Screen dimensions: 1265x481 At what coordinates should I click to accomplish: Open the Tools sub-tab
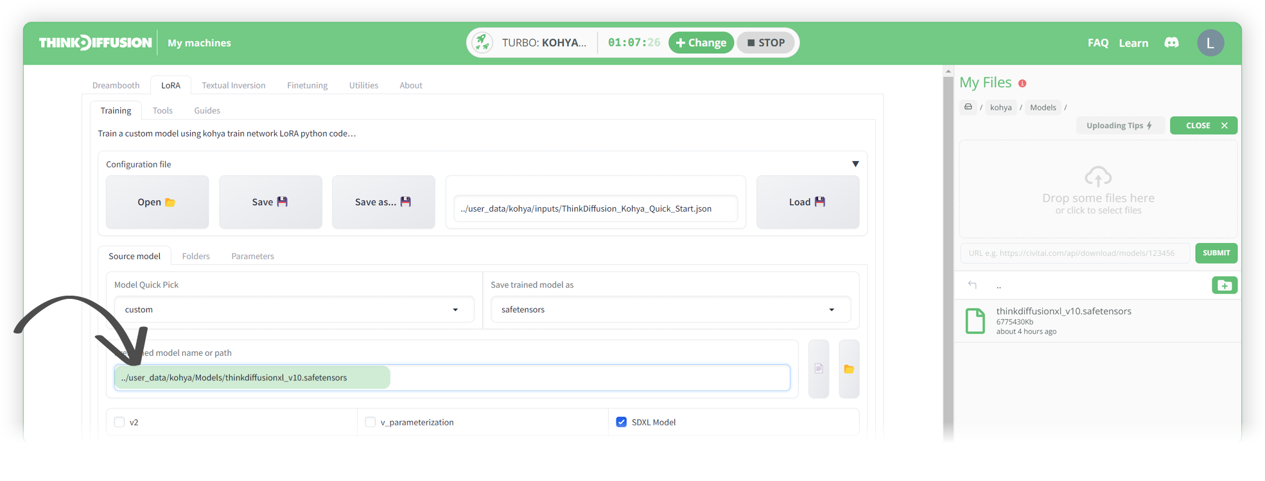162,110
